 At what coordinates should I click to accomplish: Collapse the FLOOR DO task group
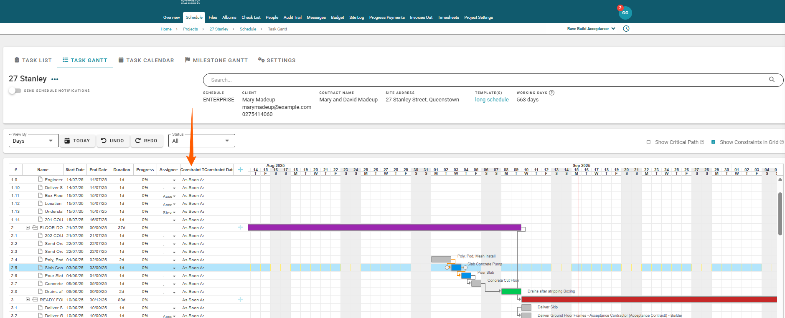click(x=28, y=228)
